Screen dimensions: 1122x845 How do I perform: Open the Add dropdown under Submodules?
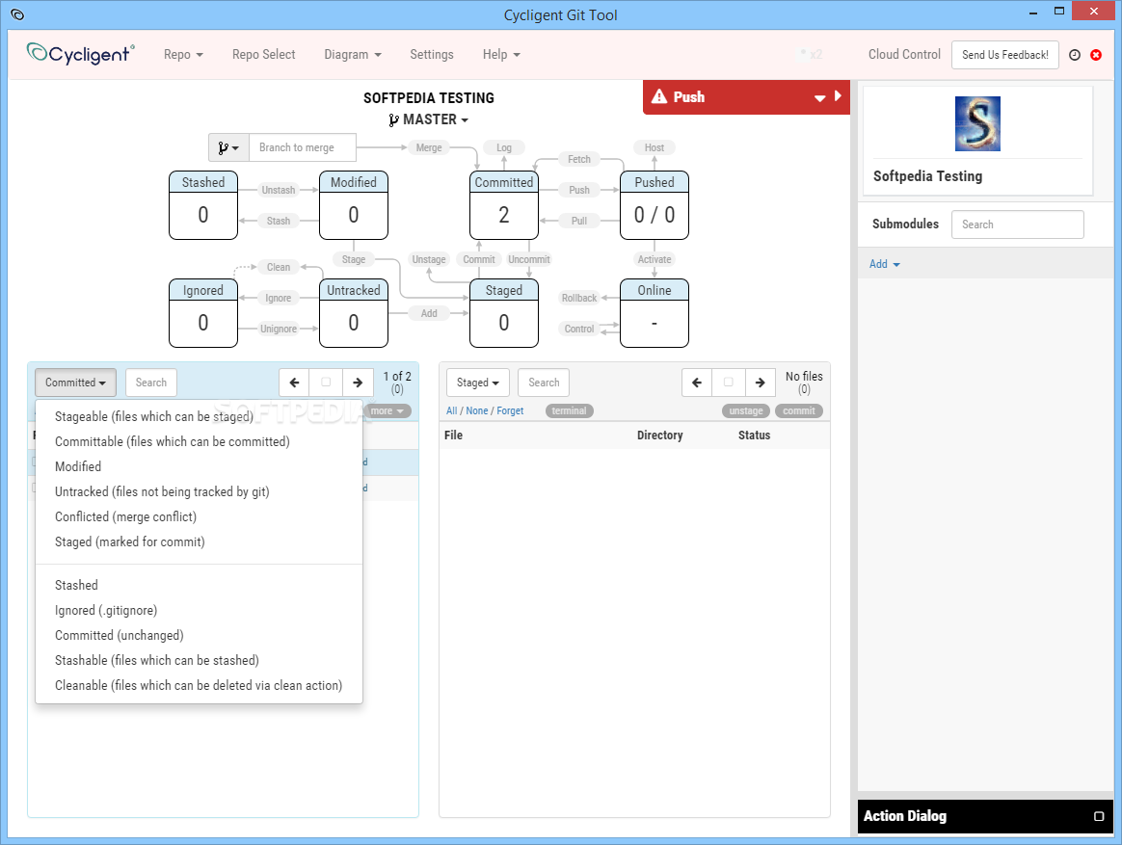pos(885,264)
